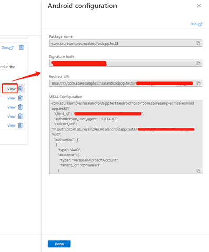Click the first highlighted View link
This screenshot has height=252, width=209.
[x=12, y=89]
